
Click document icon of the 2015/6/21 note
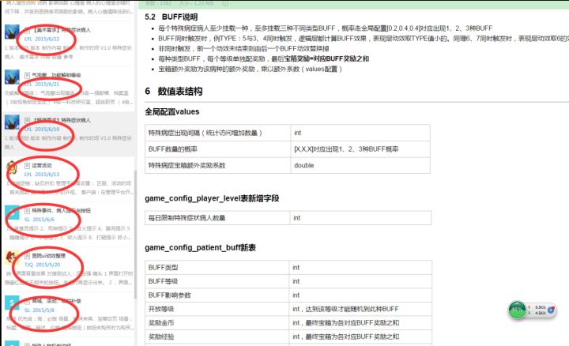point(27,75)
